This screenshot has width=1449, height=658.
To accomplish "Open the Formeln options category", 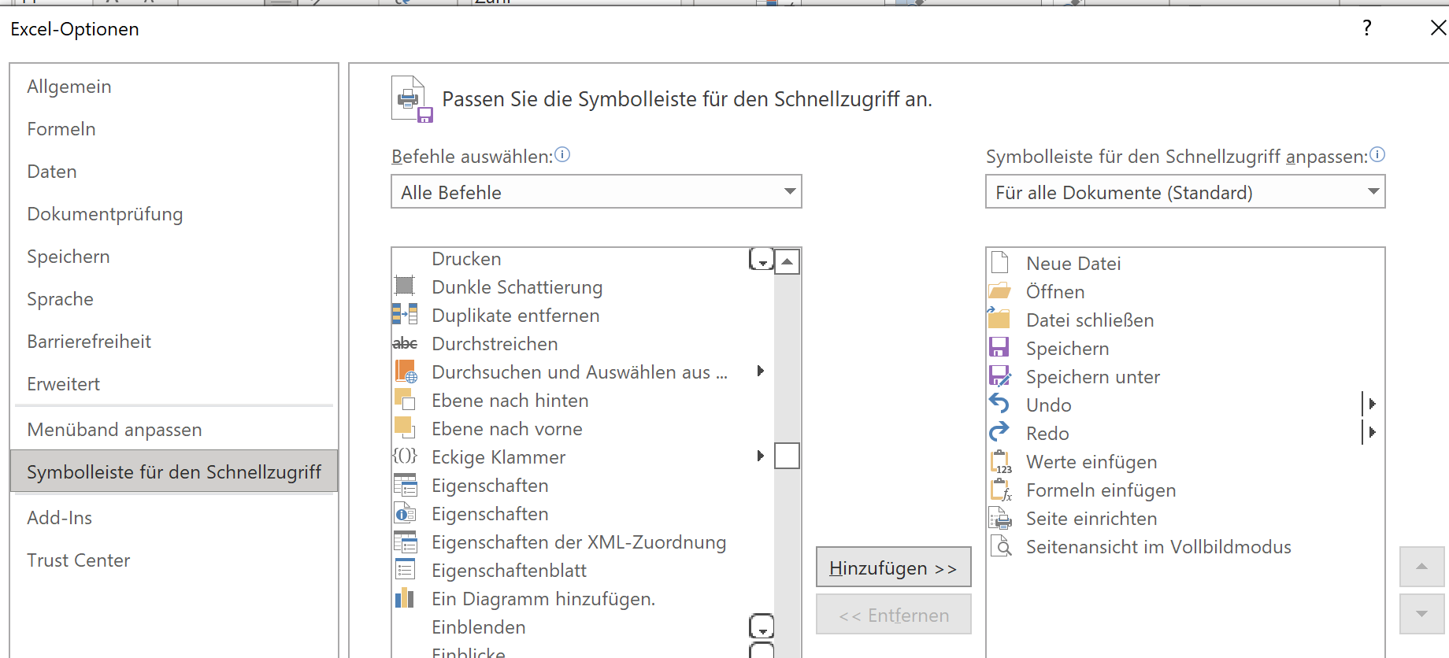I will pos(61,129).
